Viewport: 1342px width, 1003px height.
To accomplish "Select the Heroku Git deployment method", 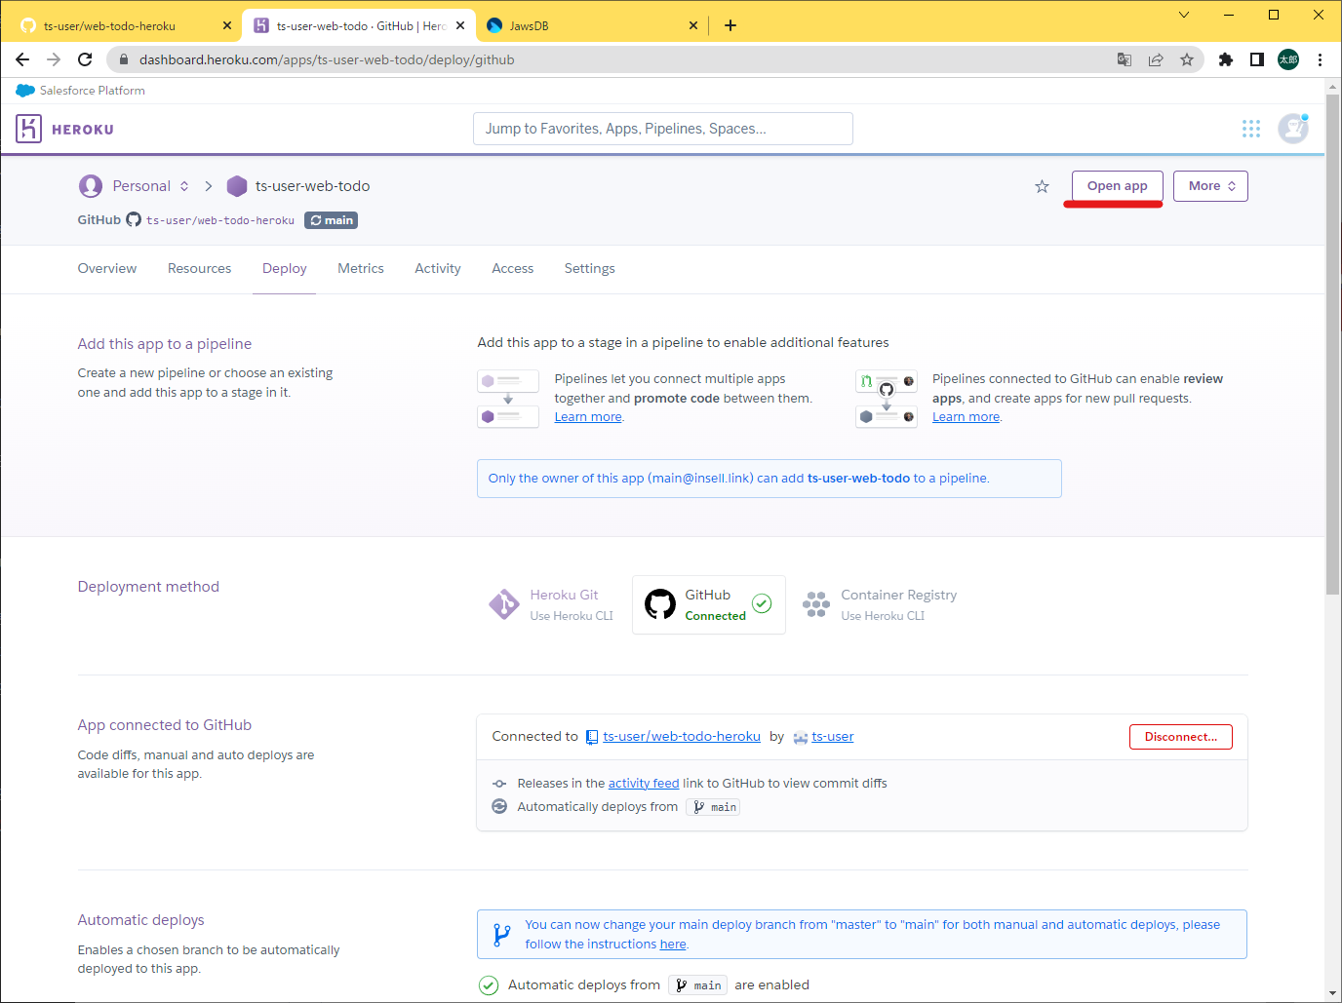I will [x=553, y=604].
